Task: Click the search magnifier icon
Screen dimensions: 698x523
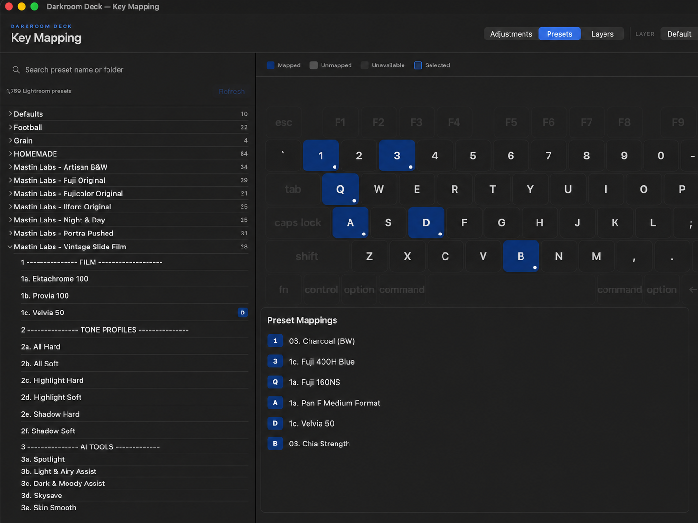Action: [x=16, y=70]
